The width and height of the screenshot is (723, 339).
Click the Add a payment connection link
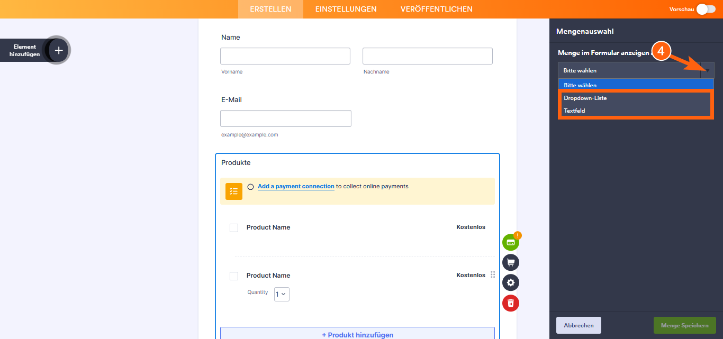pos(295,186)
